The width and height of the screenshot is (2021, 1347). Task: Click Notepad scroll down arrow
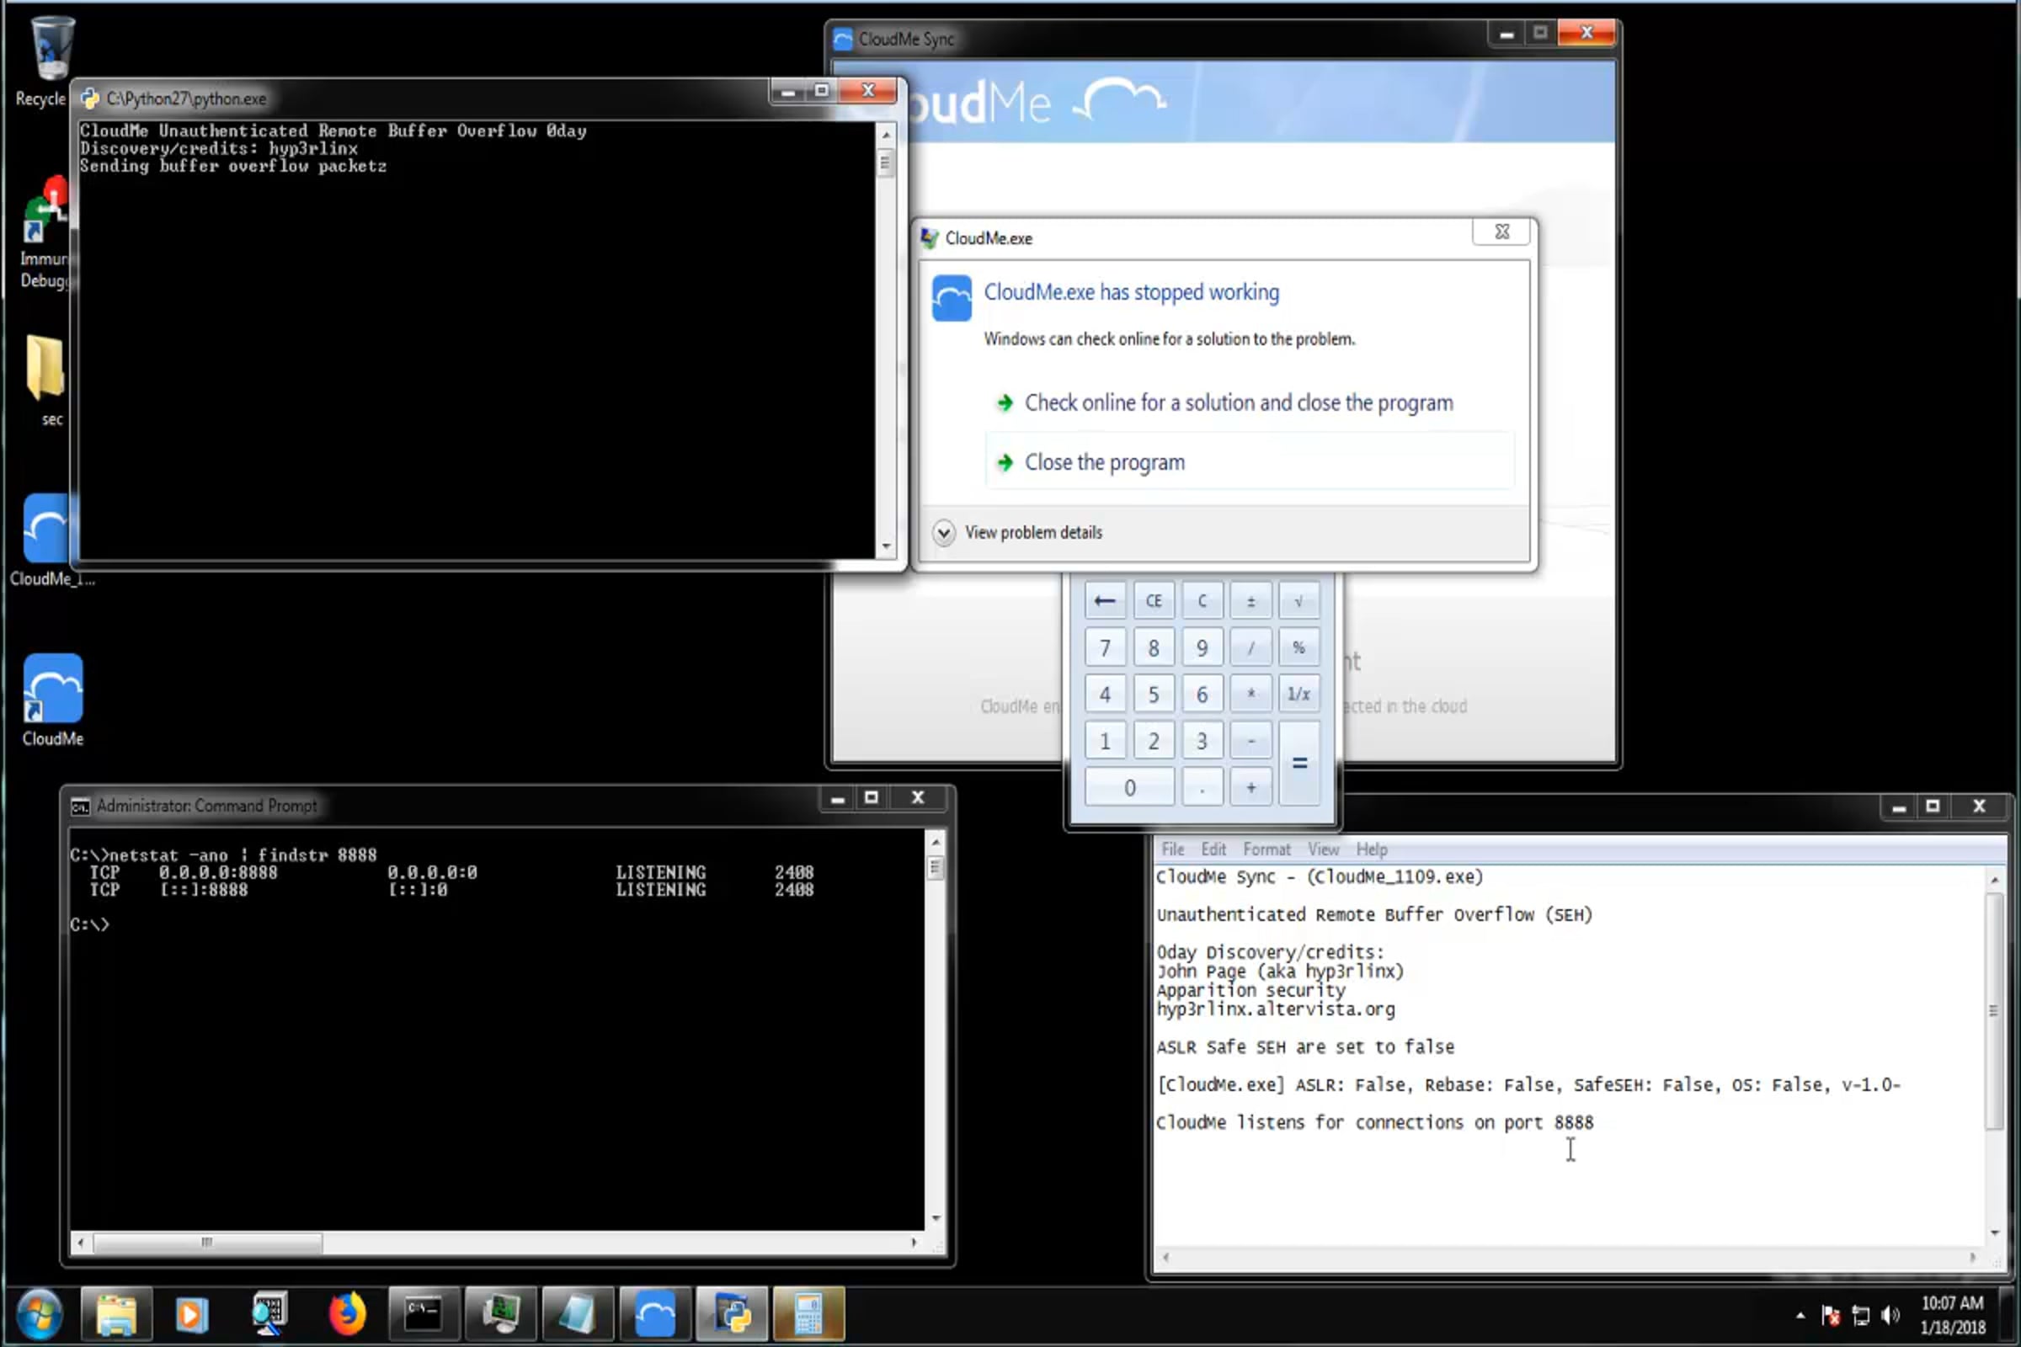point(1993,1233)
